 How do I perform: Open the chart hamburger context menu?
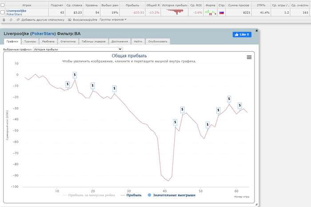coord(249,57)
